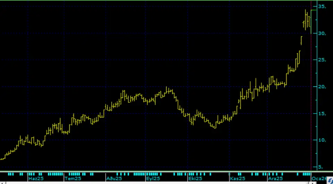Click the 15 price axis label

[322, 114]
